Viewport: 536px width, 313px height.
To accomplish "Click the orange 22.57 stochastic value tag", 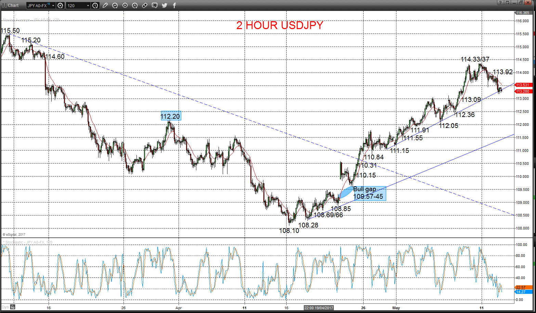I will click(524, 287).
